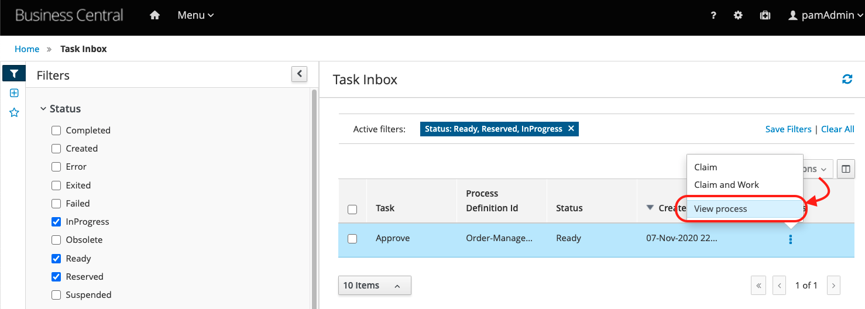Click Business Central logo

pos(69,15)
